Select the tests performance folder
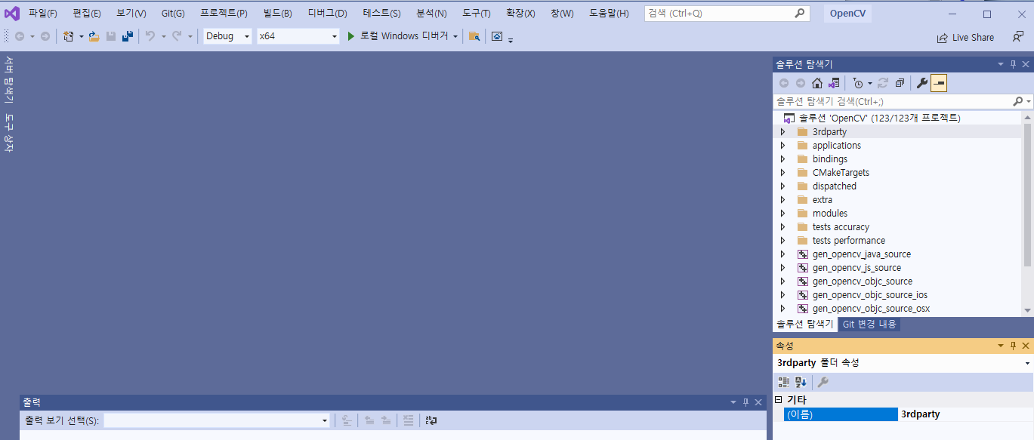This screenshot has height=440, width=1034. [x=848, y=241]
